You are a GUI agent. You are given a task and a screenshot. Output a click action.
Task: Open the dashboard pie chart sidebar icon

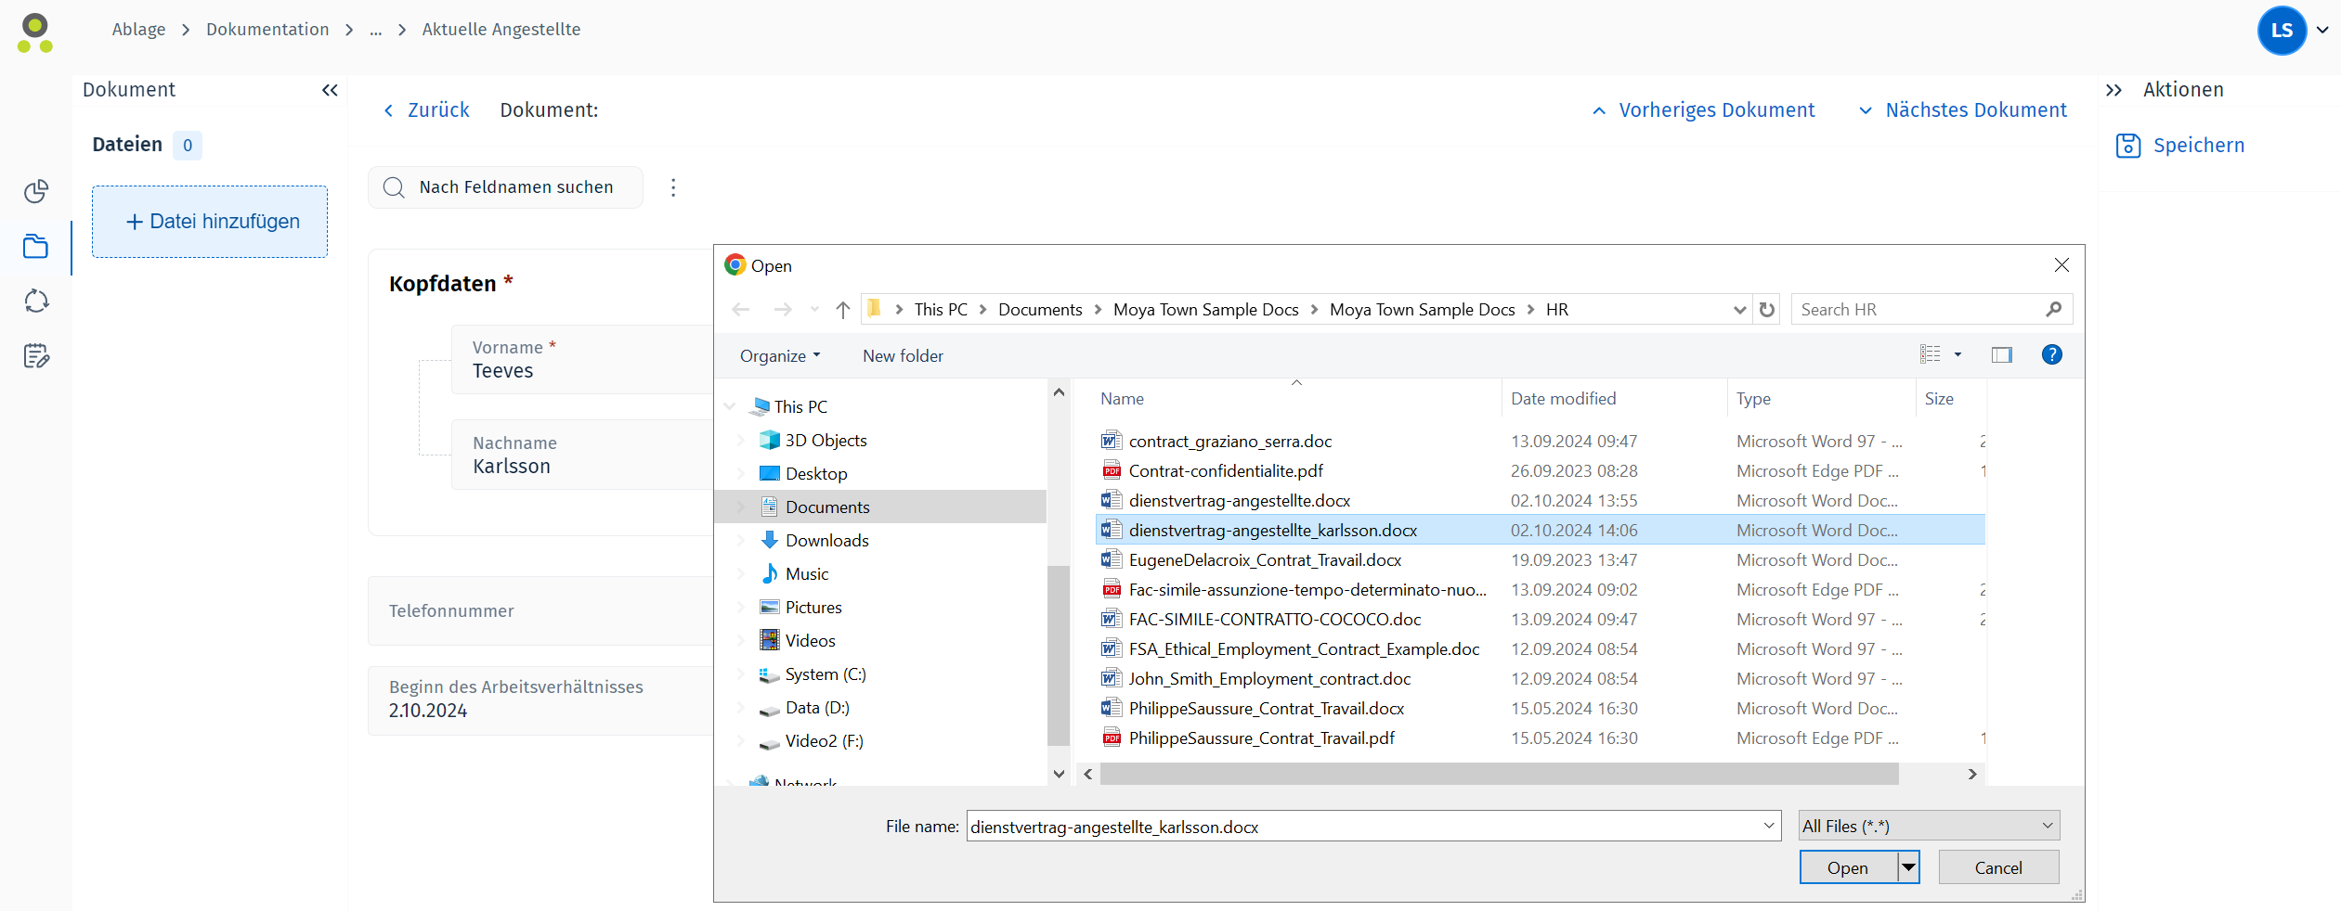(x=36, y=191)
